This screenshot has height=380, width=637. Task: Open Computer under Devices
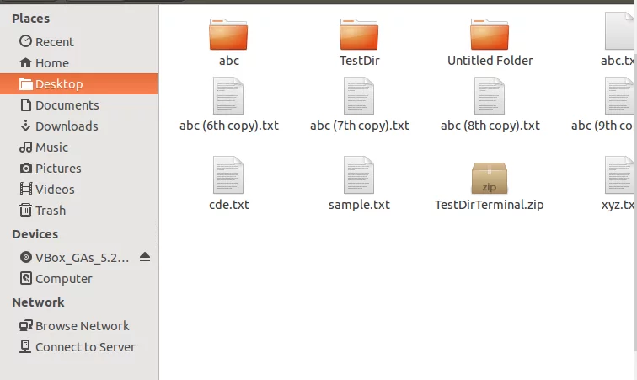(63, 278)
